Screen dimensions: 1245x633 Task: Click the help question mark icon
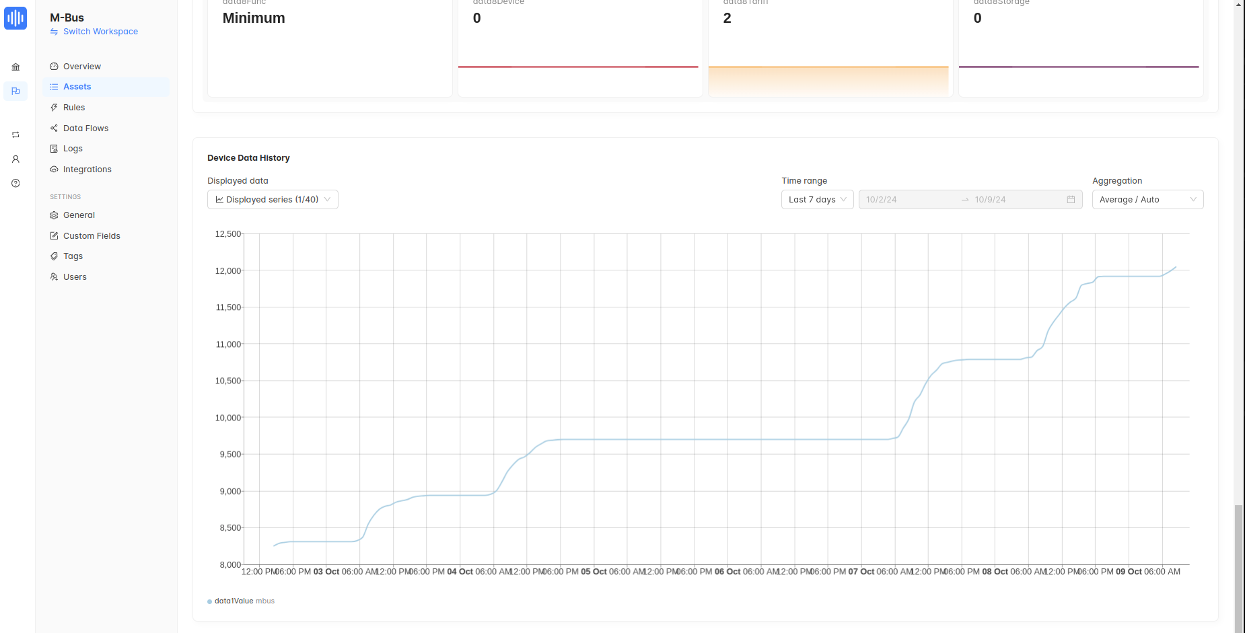pos(15,182)
